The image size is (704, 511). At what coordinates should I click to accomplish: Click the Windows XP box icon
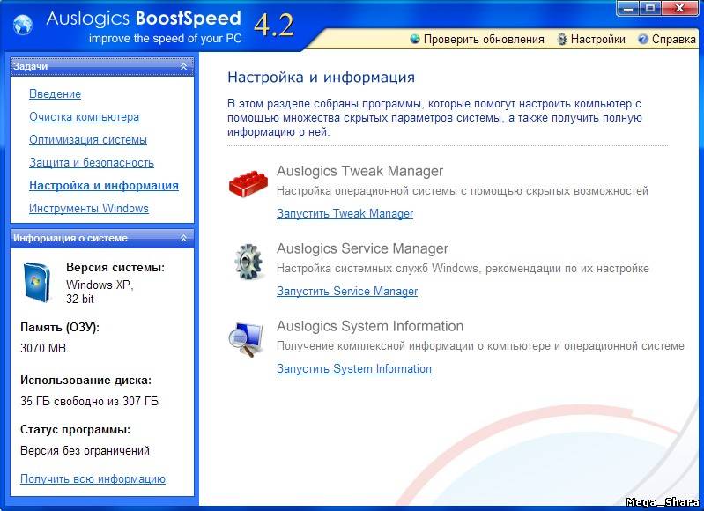click(37, 282)
